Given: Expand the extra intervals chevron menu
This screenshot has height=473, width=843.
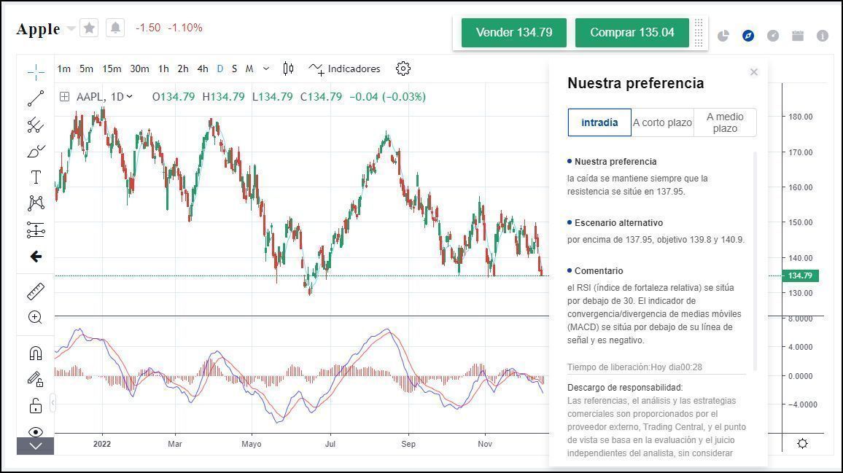Looking at the screenshot, I should coord(265,69).
